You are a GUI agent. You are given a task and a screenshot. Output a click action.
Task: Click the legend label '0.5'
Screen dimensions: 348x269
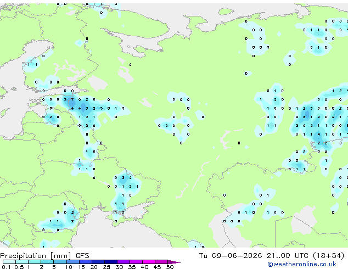pyautogui.click(x=19, y=267)
